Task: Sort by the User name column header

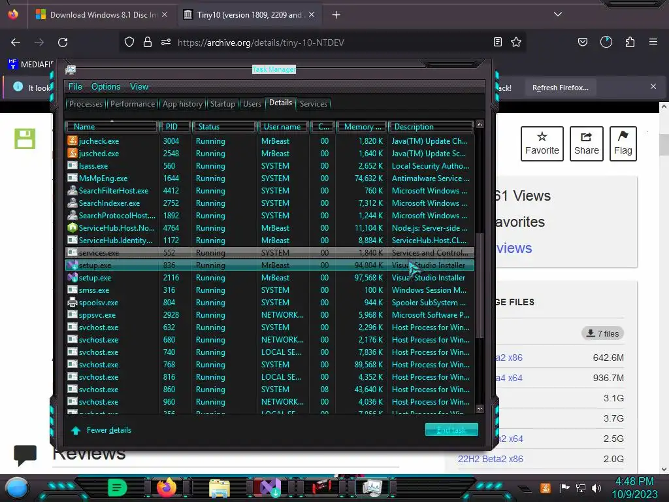Action: pos(282,127)
